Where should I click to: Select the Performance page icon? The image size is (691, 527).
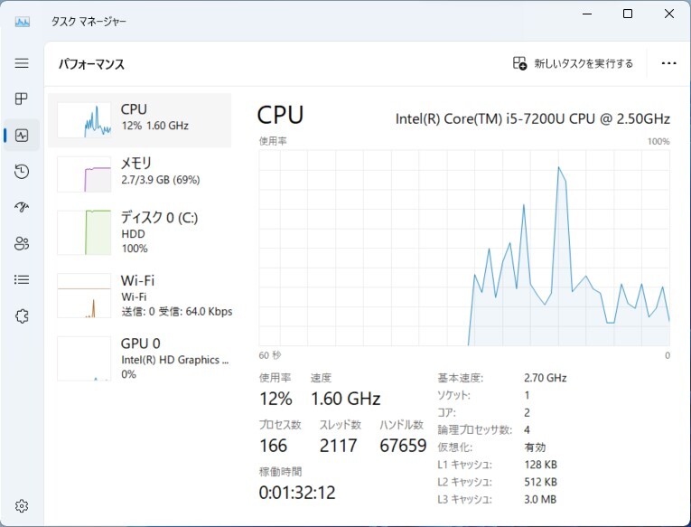[x=22, y=135]
